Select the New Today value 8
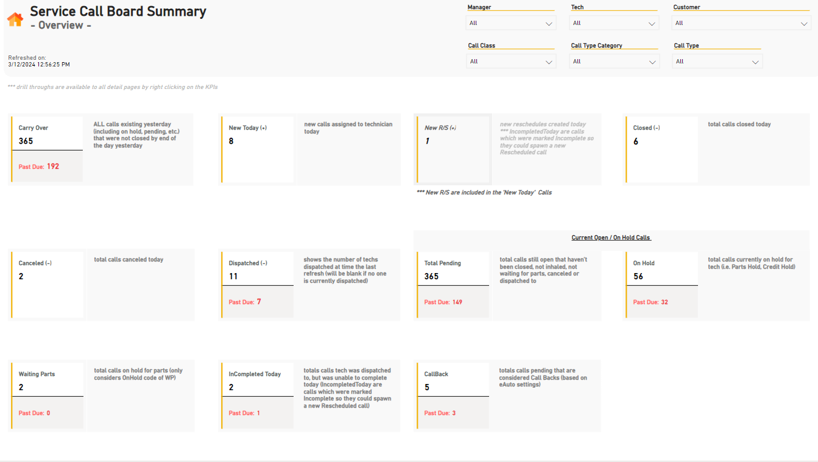Screen dimensions: 818x462 pyautogui.click(x=231, y=141)
